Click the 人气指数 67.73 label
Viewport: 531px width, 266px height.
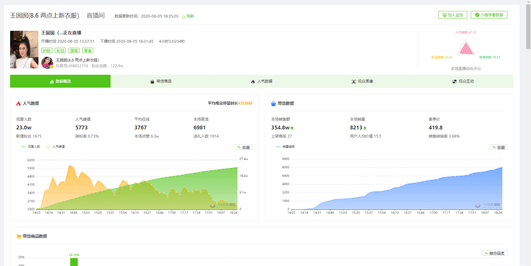[466, 32]
